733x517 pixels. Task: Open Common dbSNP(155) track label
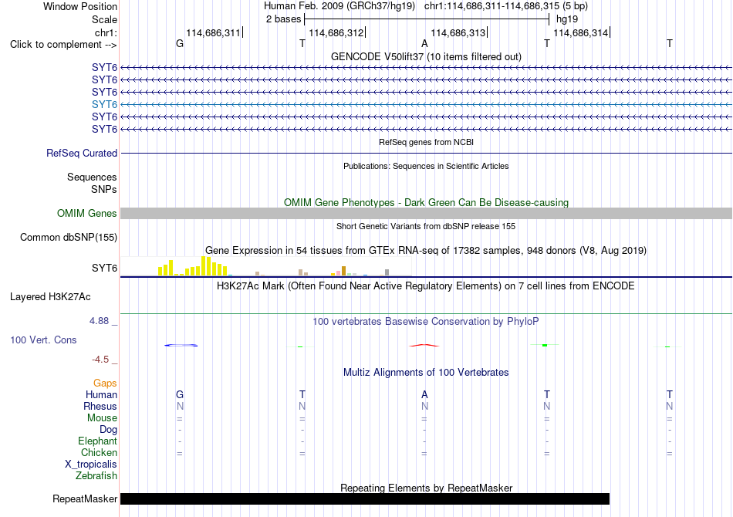tap(69, 237)
